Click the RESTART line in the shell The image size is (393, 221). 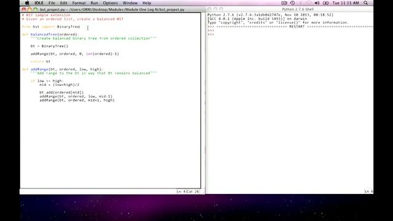tap(290, 26)
